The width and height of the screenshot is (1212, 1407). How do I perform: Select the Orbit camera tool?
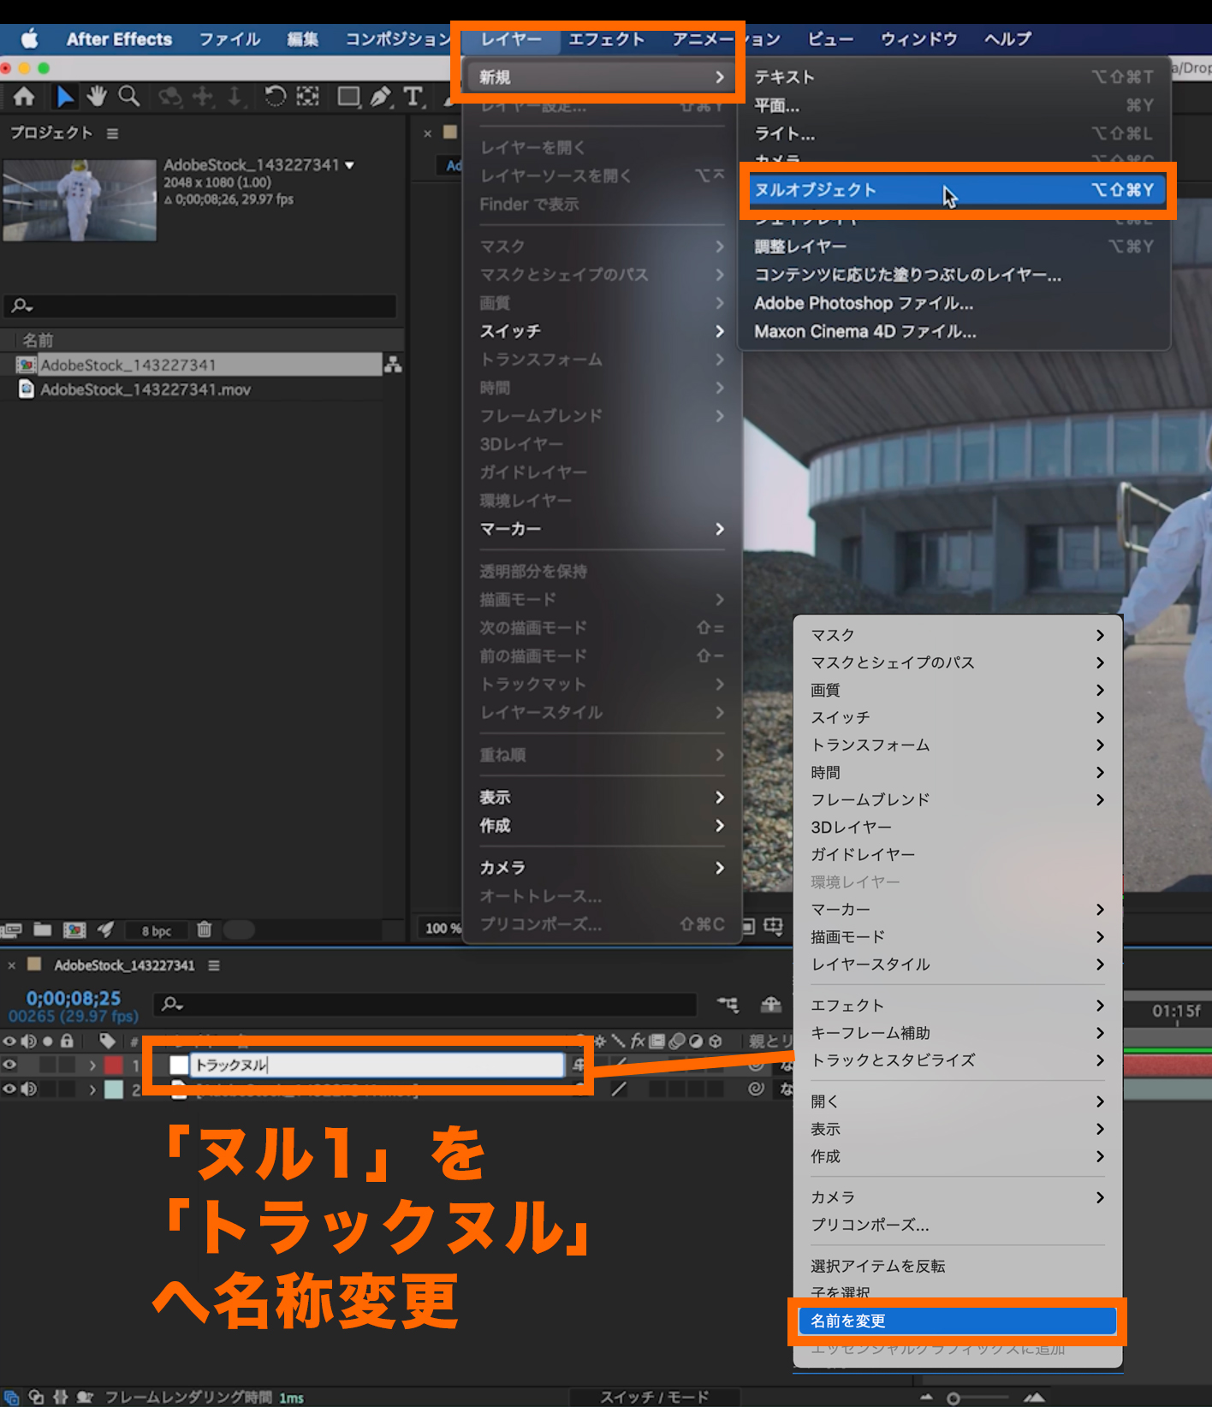coord(170,97)
